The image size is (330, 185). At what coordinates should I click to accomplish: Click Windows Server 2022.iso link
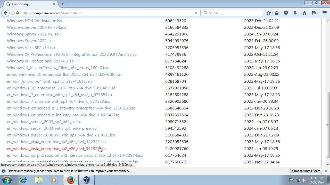(30, 41)
